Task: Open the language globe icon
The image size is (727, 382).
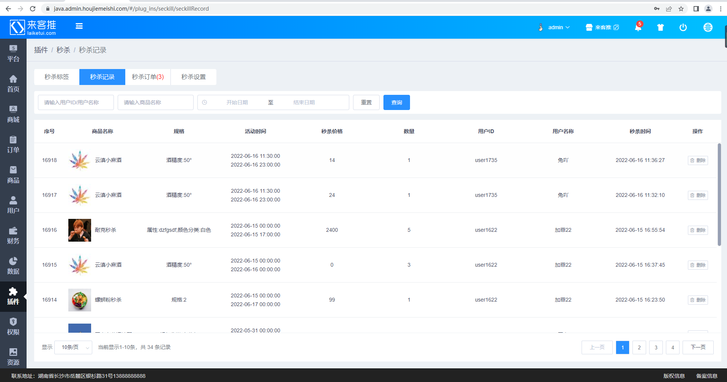Action: 708,27
